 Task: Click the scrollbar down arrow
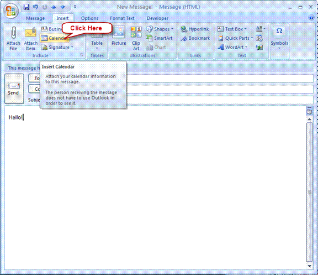(310, 266)
